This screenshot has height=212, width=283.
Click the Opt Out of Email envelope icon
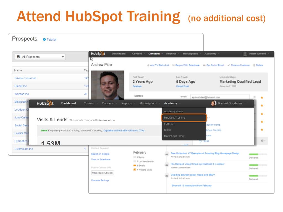[204, 65]
